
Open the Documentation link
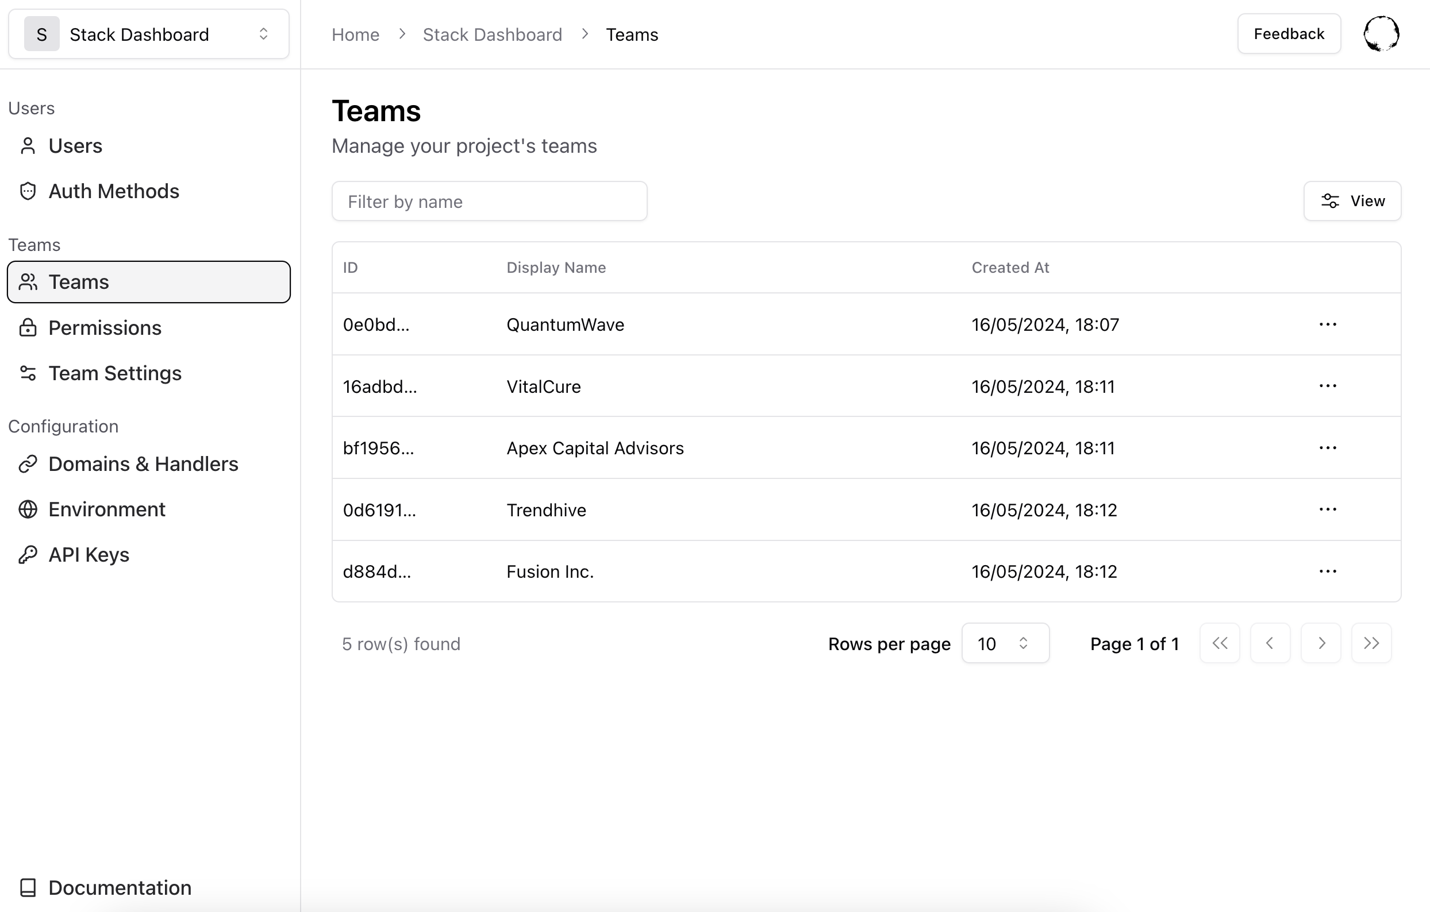pos(120,888)
